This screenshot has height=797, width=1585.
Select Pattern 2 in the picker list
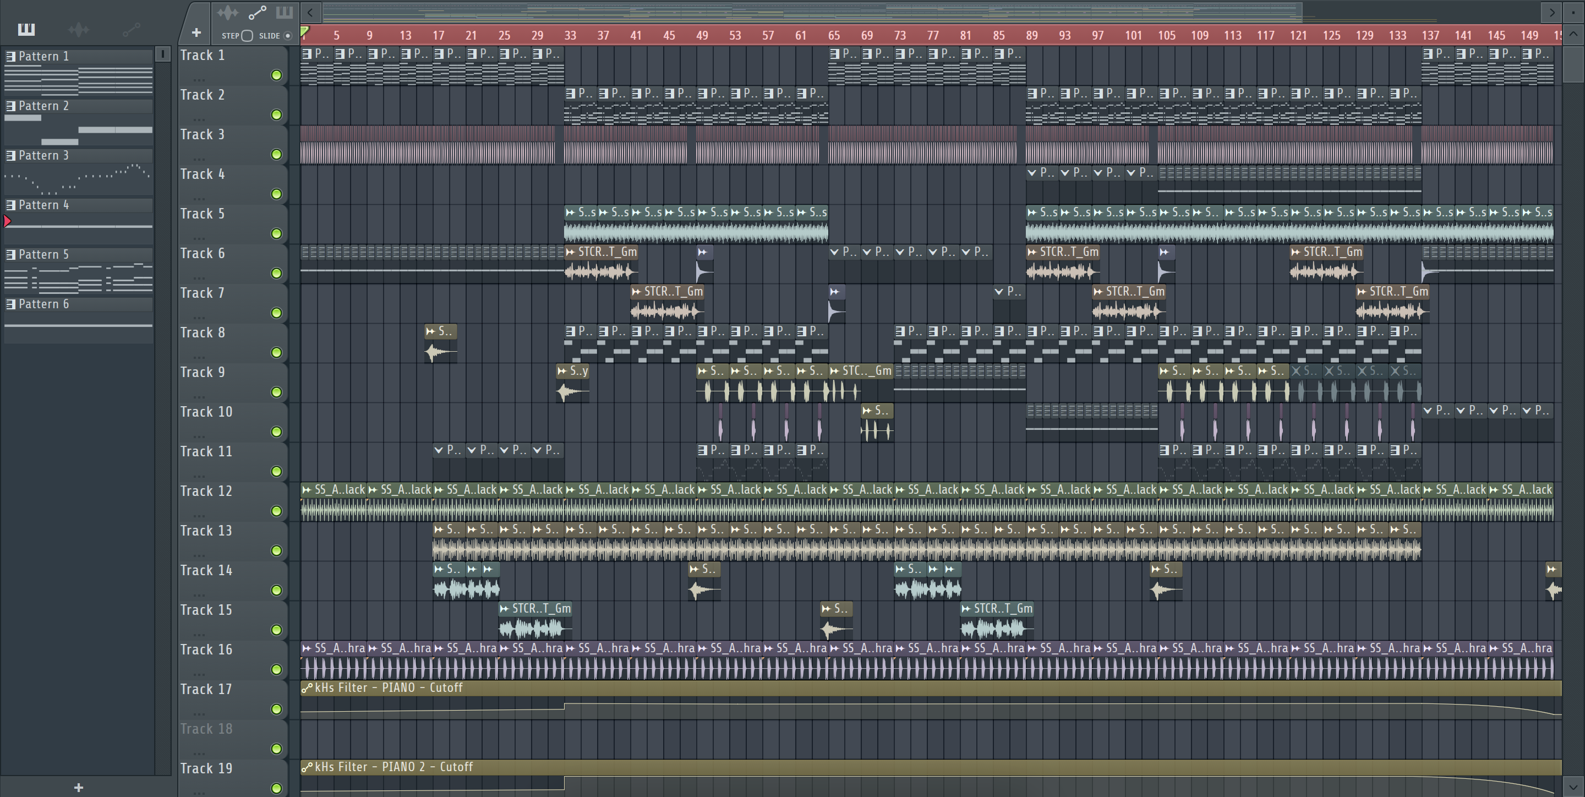point(79,106)
